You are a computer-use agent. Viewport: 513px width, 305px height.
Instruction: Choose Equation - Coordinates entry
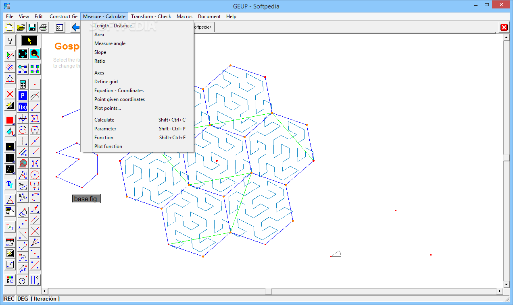point(137,91)
